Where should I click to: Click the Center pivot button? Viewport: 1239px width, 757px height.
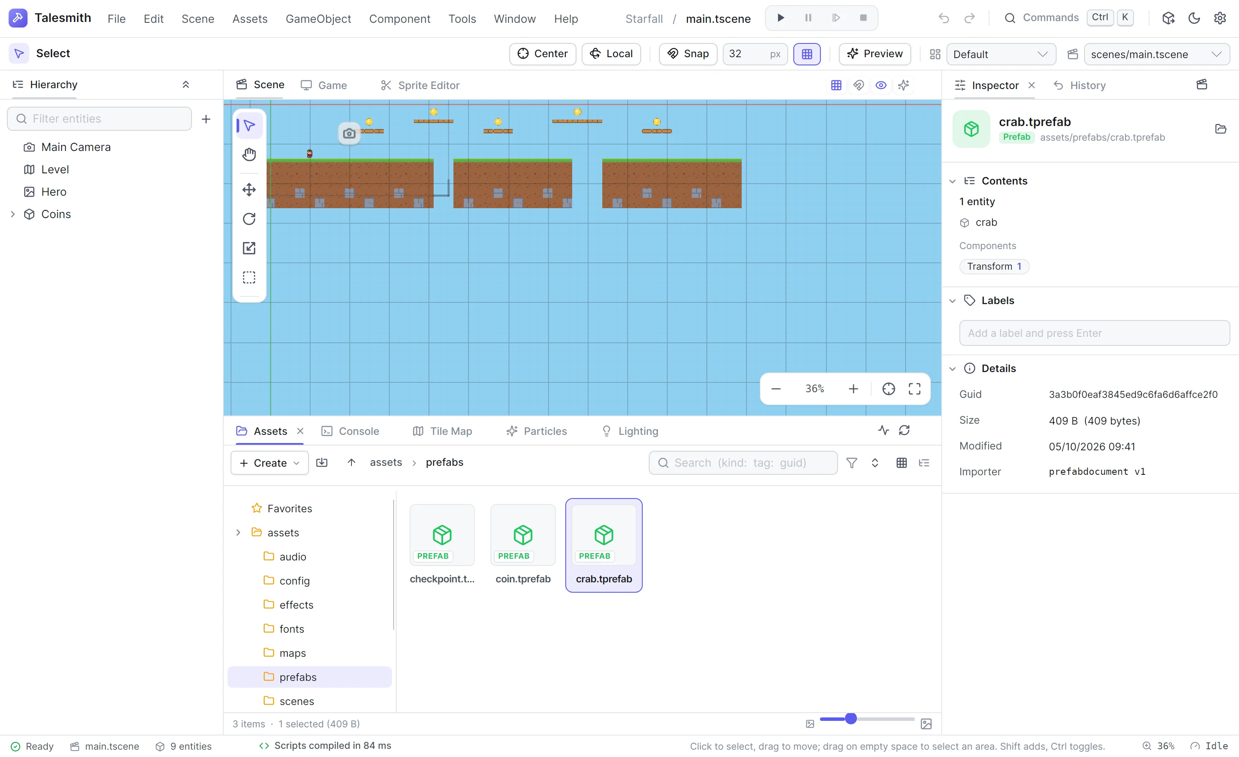[542, 54]
